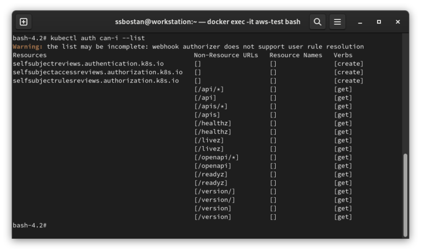This screenshot has width=421, height=252.
Task: Click the vertical scrollbar thumb
Action: tap(405, 195)
